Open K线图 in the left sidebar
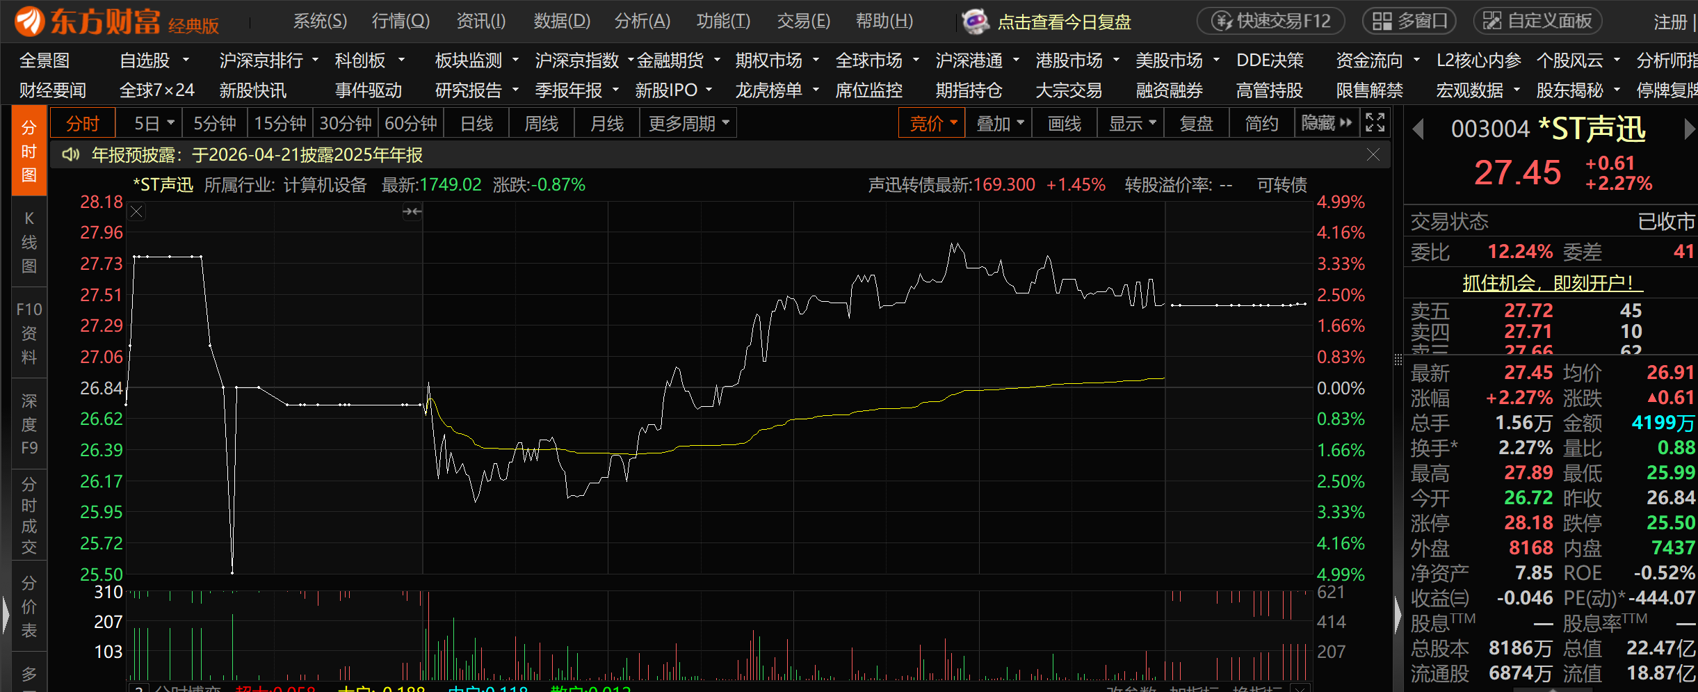Image resolution: width=1698 pixels, height=692 pixels. coord(29,242)
